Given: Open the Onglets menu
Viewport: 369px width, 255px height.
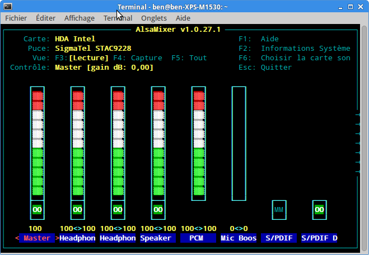Looking at the screenshot, I should pyautogui.click(x=154, y=18).
